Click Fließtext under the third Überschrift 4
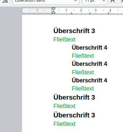 pos(83,89)
